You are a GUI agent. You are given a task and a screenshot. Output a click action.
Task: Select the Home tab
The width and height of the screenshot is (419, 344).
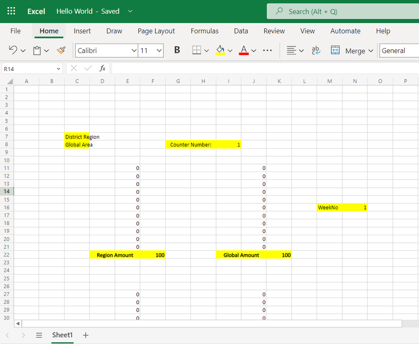tap(49, 31)
